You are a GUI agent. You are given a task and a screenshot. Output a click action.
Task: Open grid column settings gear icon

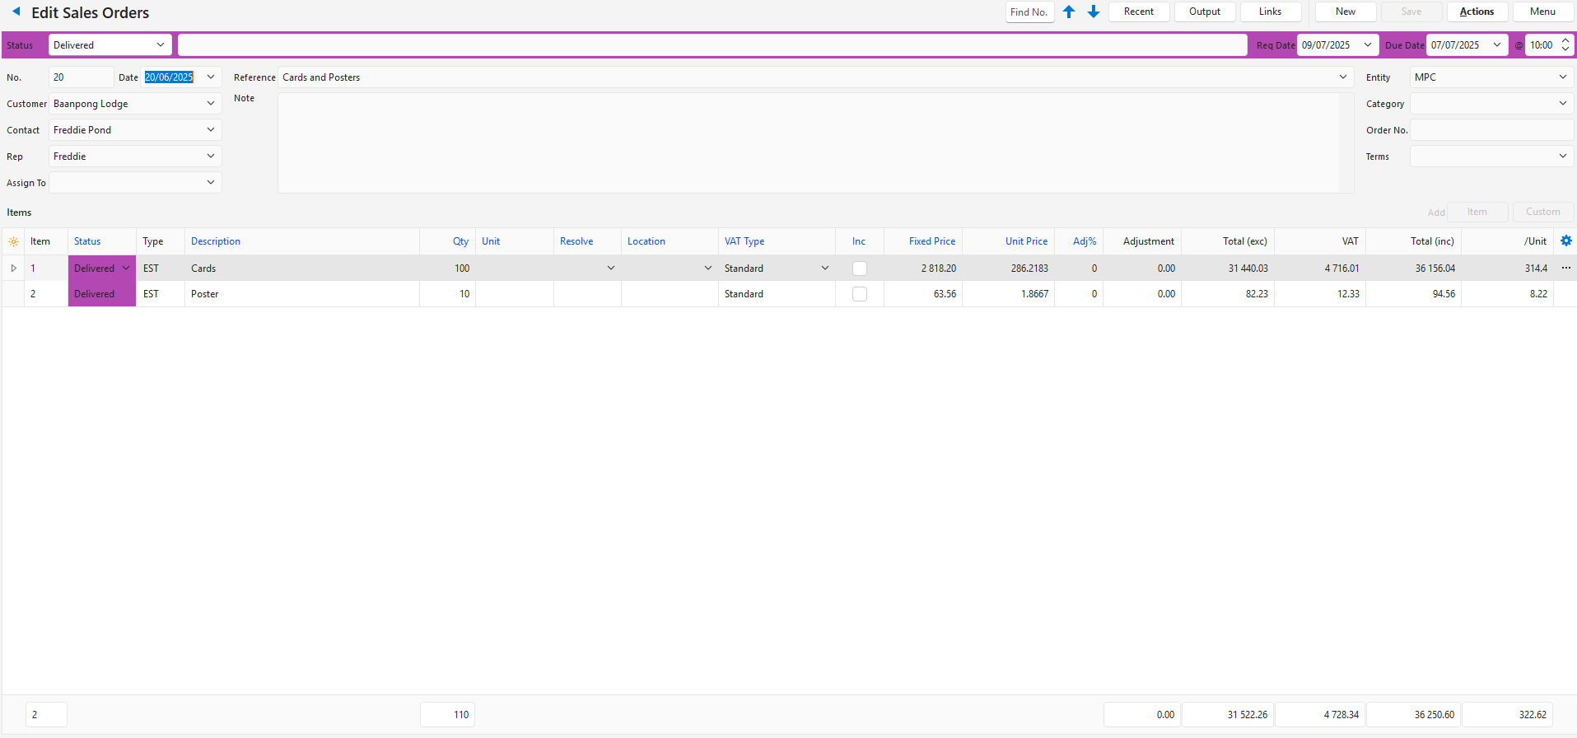1565,241
